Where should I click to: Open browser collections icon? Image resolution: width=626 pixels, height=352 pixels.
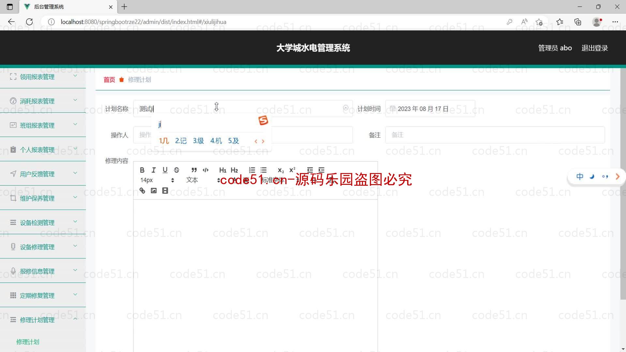(578, 22)
